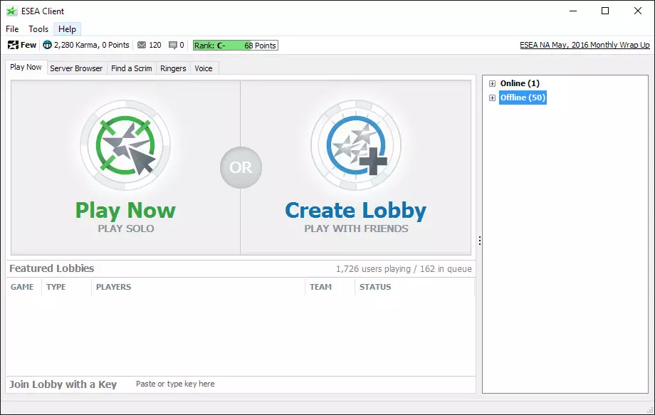Click the 1,726 users playing / 162 in queue text
The image size is (655, 415).
404,269
